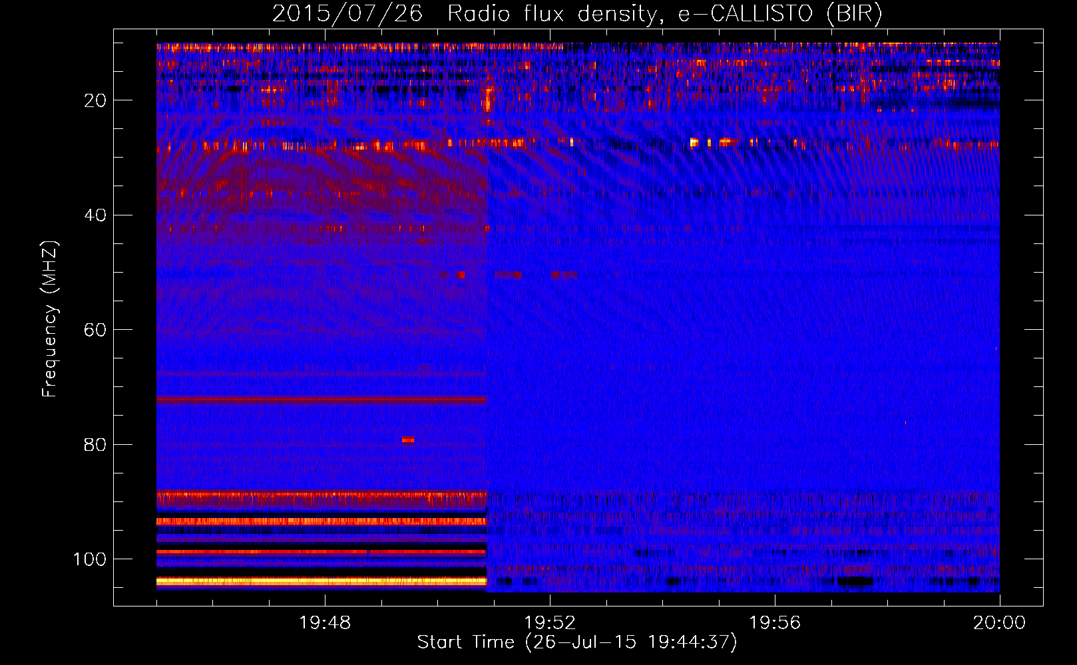Click the small red spot near 80 MHz
Screen dimensions: 1077x665
click(407, 440)
